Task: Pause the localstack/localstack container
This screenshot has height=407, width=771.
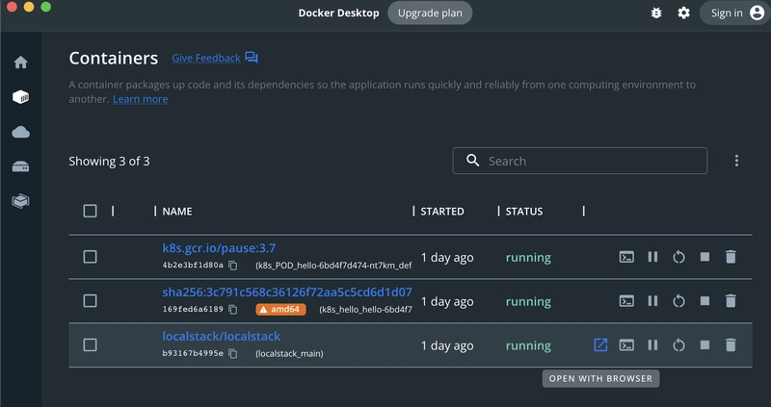Action: point(652,345)
